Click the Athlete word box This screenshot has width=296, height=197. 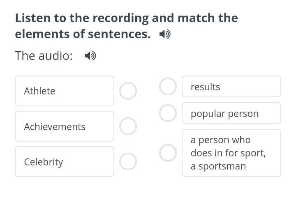pyautogui.click(x=65, y=91)
